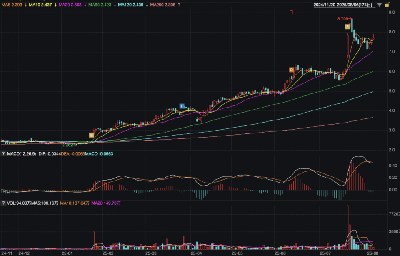Screen dimensions: 400x256
Task: Click the MACD(12,26,9) indicator title
Action: pyautogui.click(x=21, y=154)
